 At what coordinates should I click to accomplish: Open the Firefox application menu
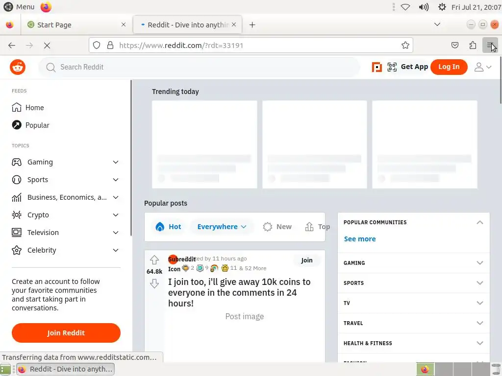(490, 45)
